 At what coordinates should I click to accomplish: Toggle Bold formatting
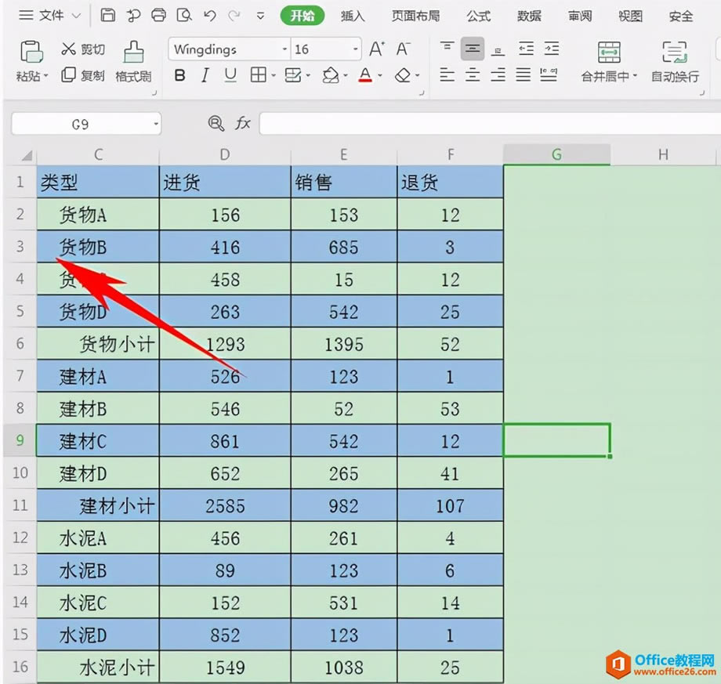pyautogui.click(x=179, y=75)
